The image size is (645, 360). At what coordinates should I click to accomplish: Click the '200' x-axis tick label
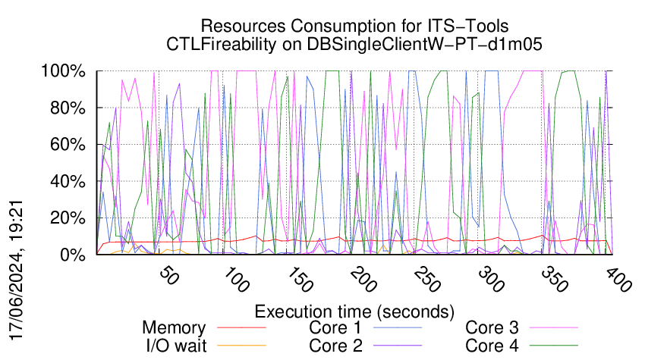pyautogui.click(x=363, y=280)
